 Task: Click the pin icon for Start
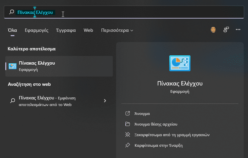click(128, 145)
